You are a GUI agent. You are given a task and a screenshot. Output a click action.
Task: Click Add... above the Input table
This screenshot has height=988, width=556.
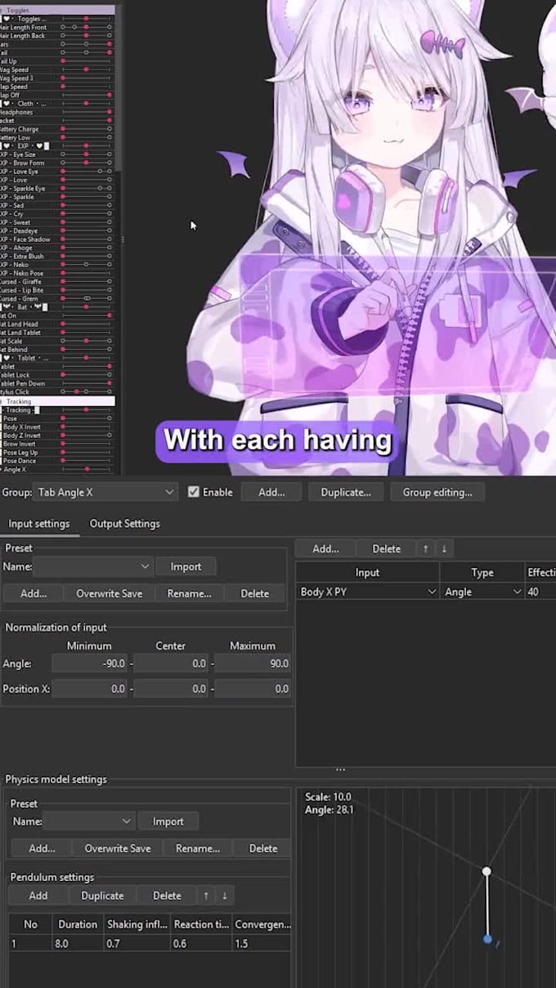pyautogui.click(x=325, y=548)
